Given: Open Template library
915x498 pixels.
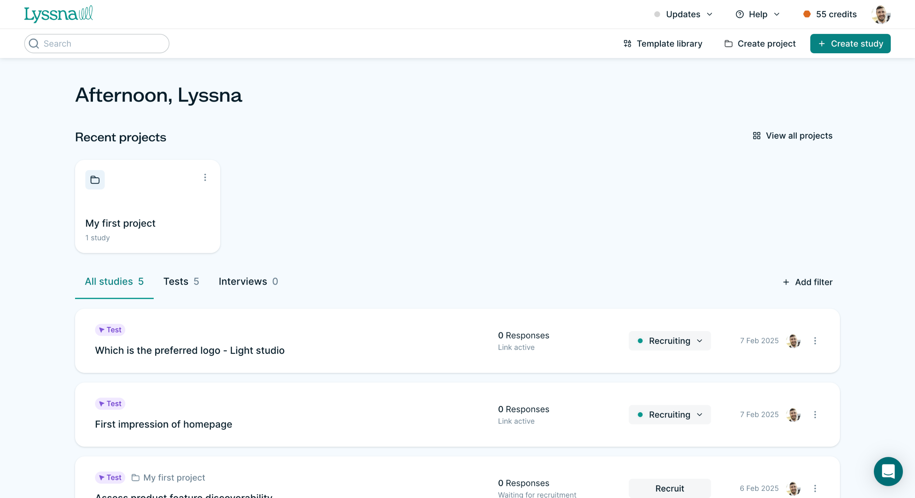Looking at the screenshot, I should (663, 44).
